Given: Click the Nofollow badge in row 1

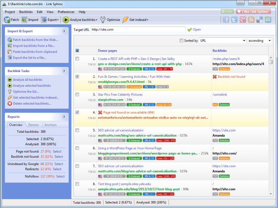Looking at the screenshot, I should pos(224,69).
